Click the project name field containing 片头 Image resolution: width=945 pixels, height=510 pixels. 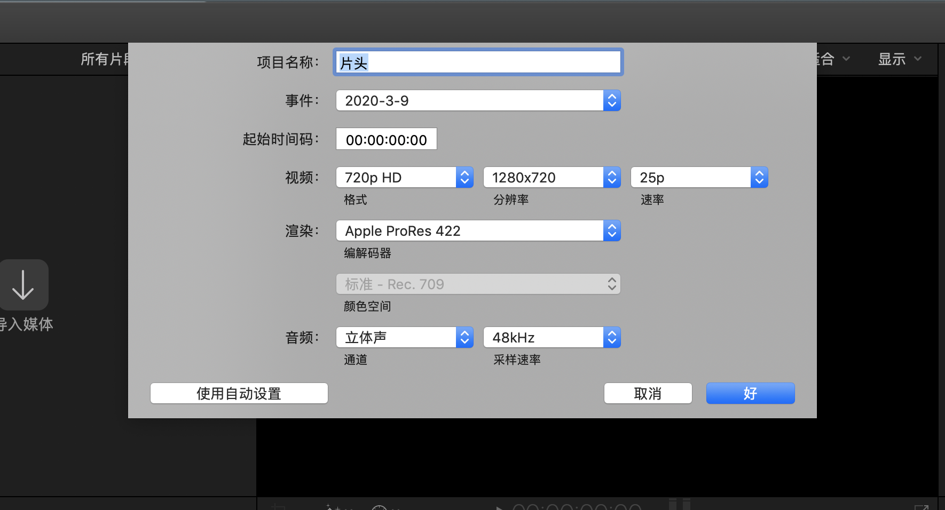[478, 62]
